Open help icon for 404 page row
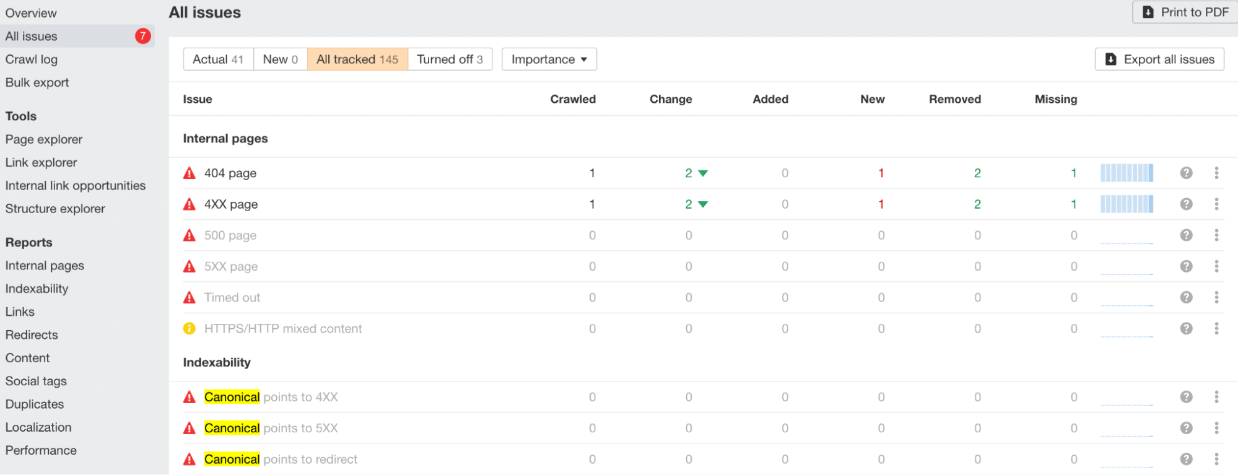The image size is (1238, 475). [x=1186, y=173]
